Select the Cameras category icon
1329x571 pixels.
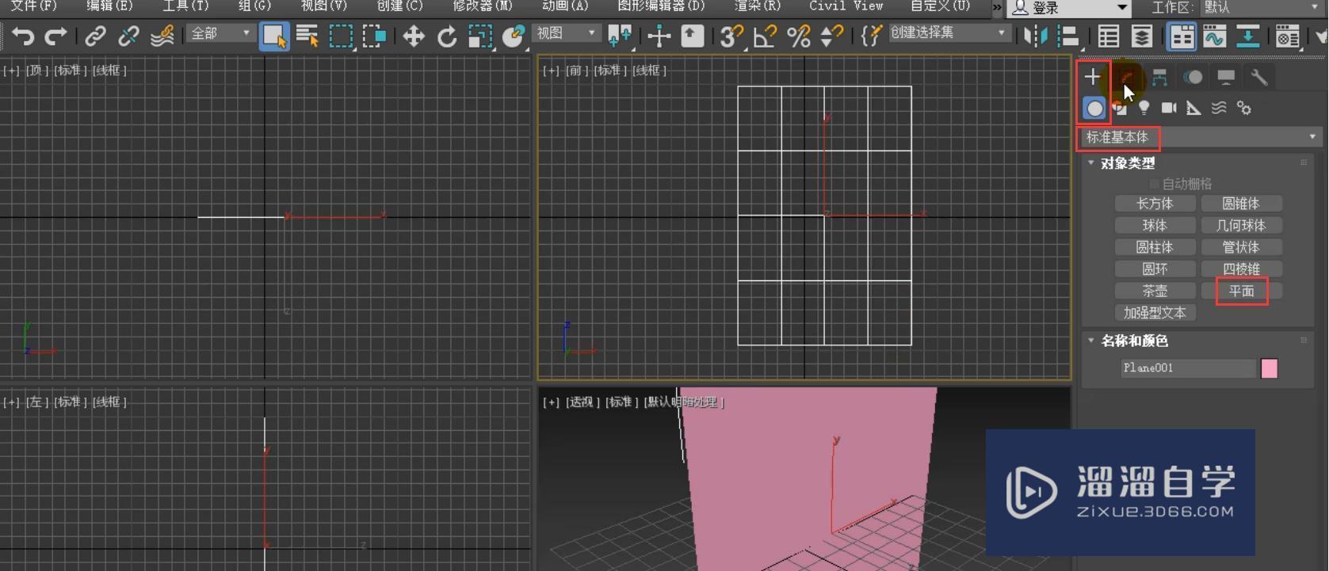[1168, 108]
